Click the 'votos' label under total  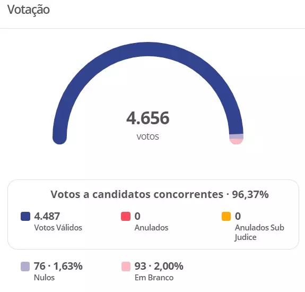[x=148, y=136]
